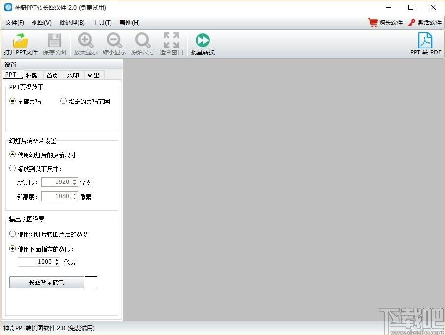Decrease 新高度 value with down arrow
445x335 pixels.
74,198
